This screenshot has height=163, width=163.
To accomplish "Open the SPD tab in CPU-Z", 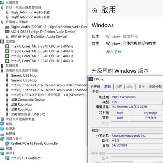I will (130, 87).
